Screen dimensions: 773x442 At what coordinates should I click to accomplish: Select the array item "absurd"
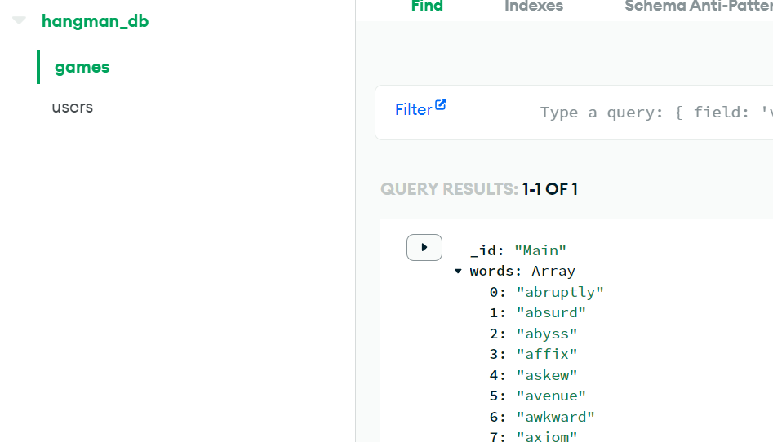click(x=551, y=312)
